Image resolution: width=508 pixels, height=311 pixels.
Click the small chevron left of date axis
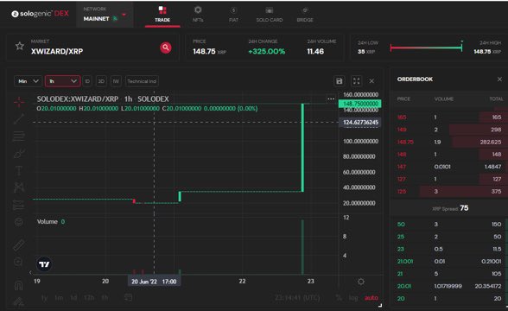tap(30, 272)
